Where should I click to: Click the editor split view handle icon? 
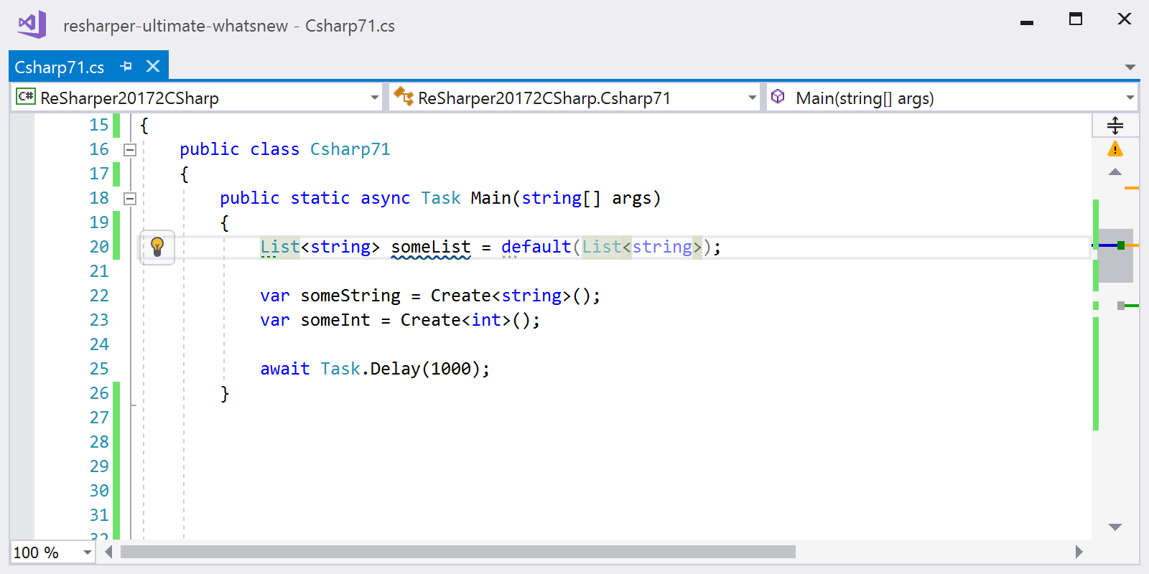[1115, 125]
